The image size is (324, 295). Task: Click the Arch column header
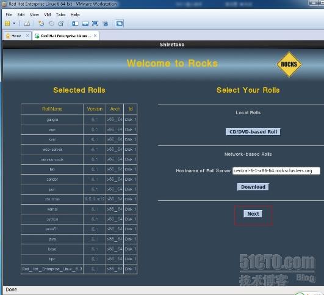coord(115,109)
